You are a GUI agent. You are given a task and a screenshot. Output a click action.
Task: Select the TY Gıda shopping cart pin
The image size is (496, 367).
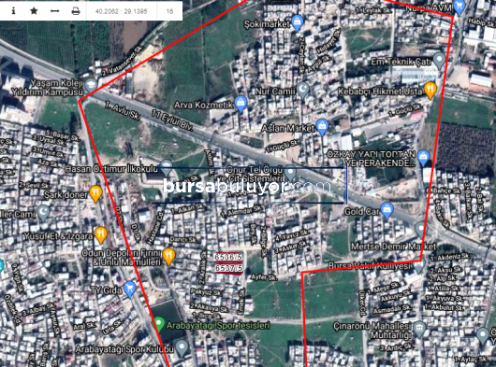(130, 289)
